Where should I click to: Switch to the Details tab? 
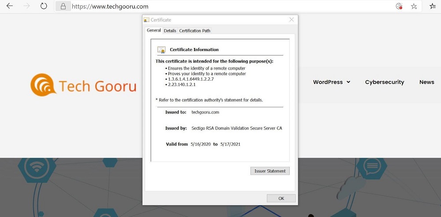170,31
